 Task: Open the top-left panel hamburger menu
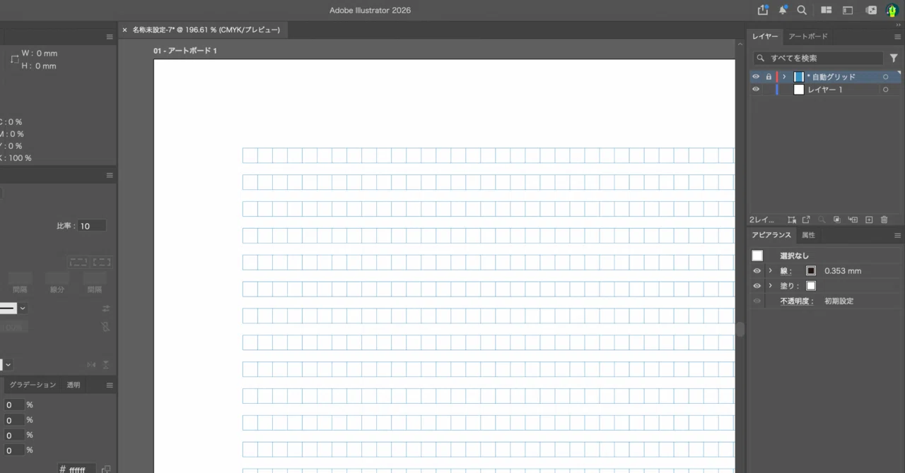[110, 37]
